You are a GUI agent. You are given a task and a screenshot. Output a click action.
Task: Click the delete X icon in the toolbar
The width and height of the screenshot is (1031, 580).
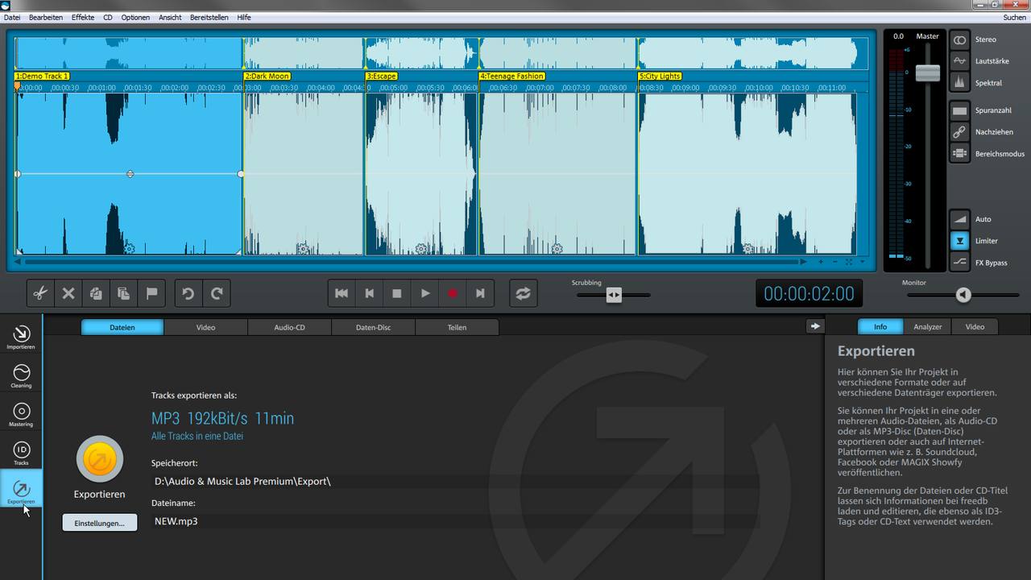pyautogui.click(x=68, y=294)
